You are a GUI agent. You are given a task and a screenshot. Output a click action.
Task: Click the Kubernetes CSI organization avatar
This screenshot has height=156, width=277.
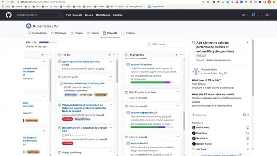(29, 26)
